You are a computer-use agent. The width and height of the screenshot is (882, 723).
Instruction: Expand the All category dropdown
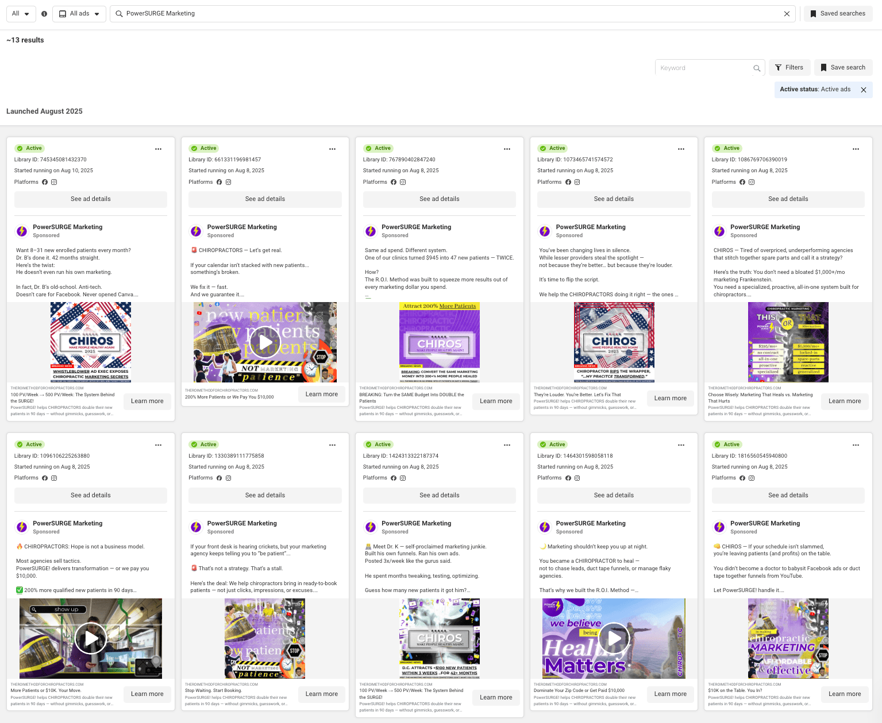pos(21,14)
